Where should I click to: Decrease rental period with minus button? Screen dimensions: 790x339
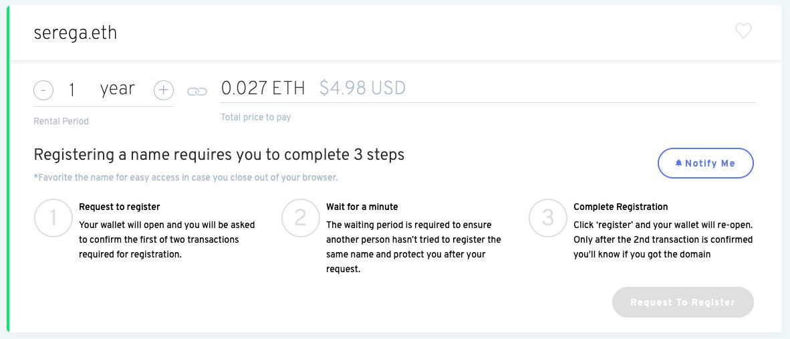[43, 90]
